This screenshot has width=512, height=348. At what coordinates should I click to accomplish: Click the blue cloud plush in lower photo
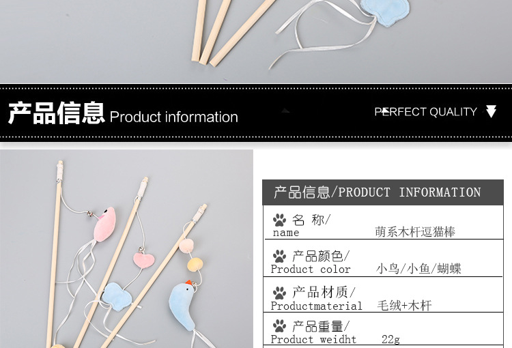point(117,296)
